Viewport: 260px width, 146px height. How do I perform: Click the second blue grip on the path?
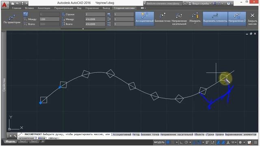click(60, 87)
